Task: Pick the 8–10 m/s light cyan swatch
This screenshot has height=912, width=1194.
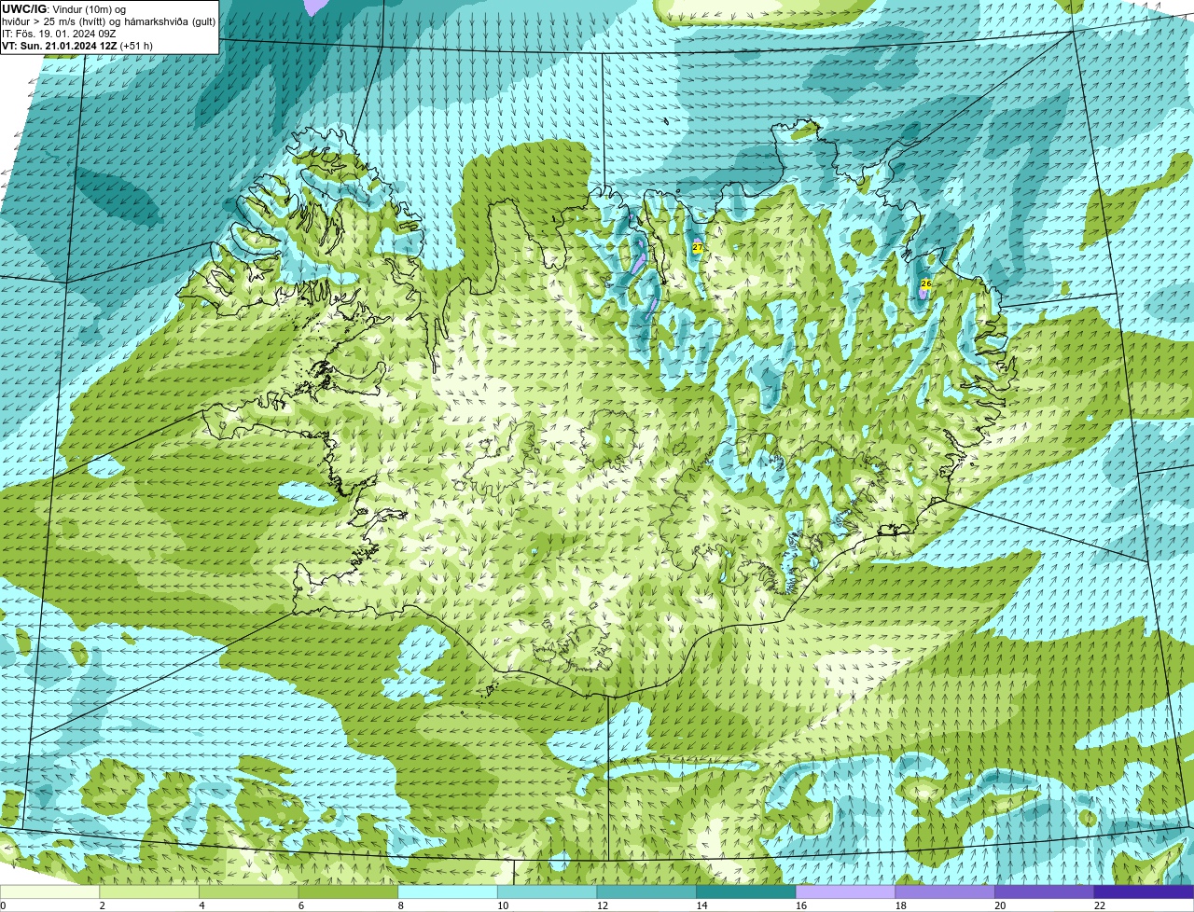Action: [448, 891]
